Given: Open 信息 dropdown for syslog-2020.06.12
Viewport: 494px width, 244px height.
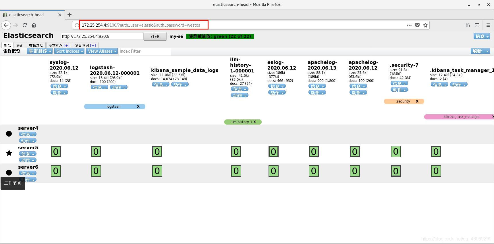Looking at the screenshot, I should [59, 86].
